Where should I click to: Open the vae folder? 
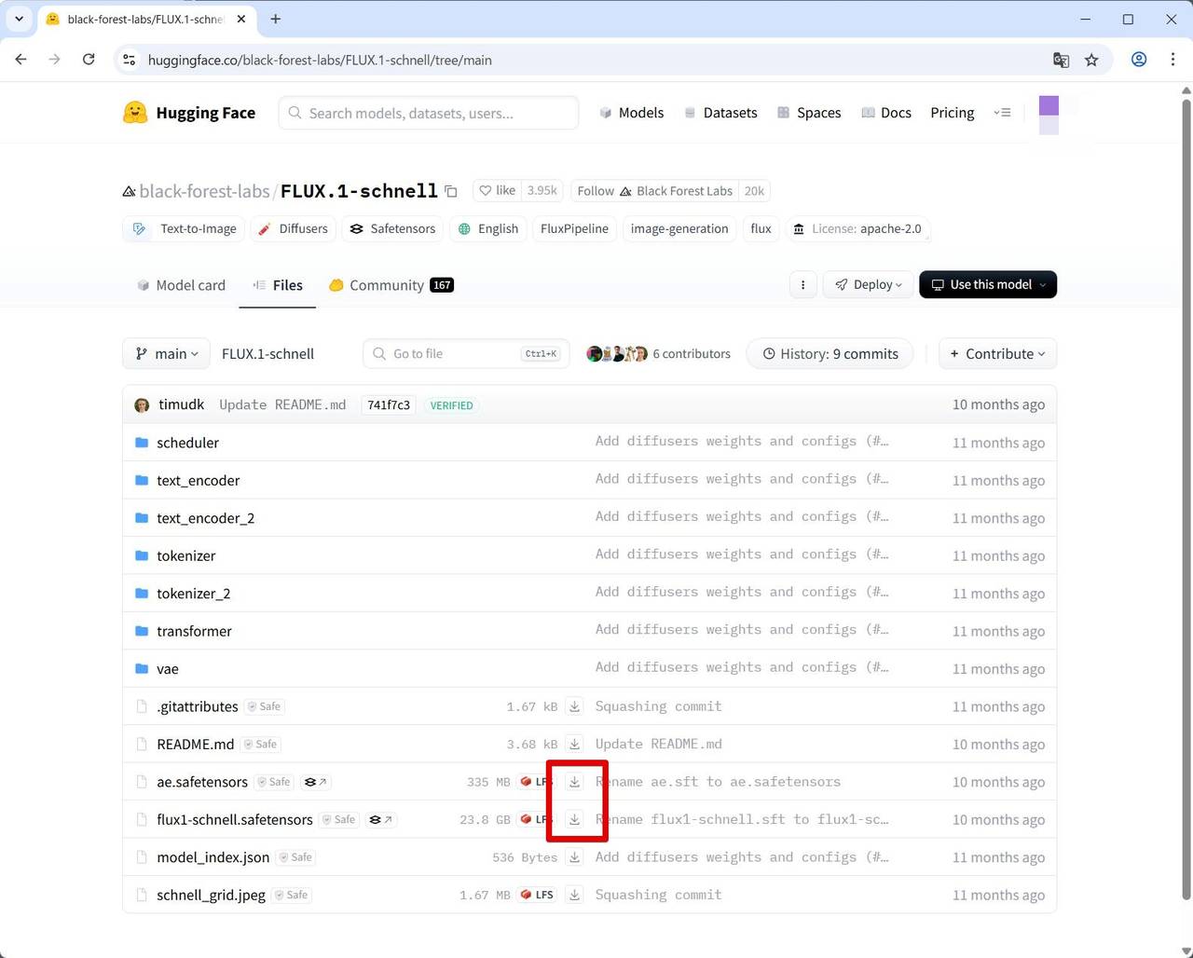click(168, 669)
